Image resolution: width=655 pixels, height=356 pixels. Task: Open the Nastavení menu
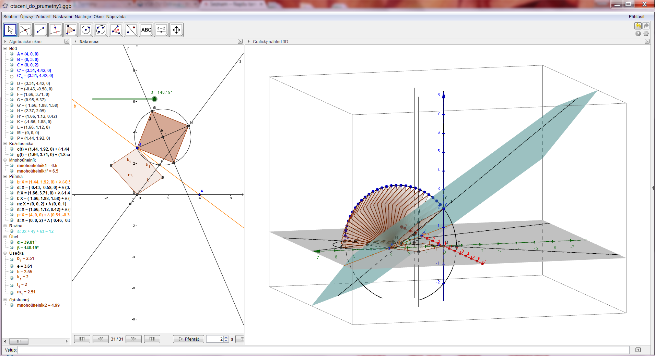click(62, 17)
